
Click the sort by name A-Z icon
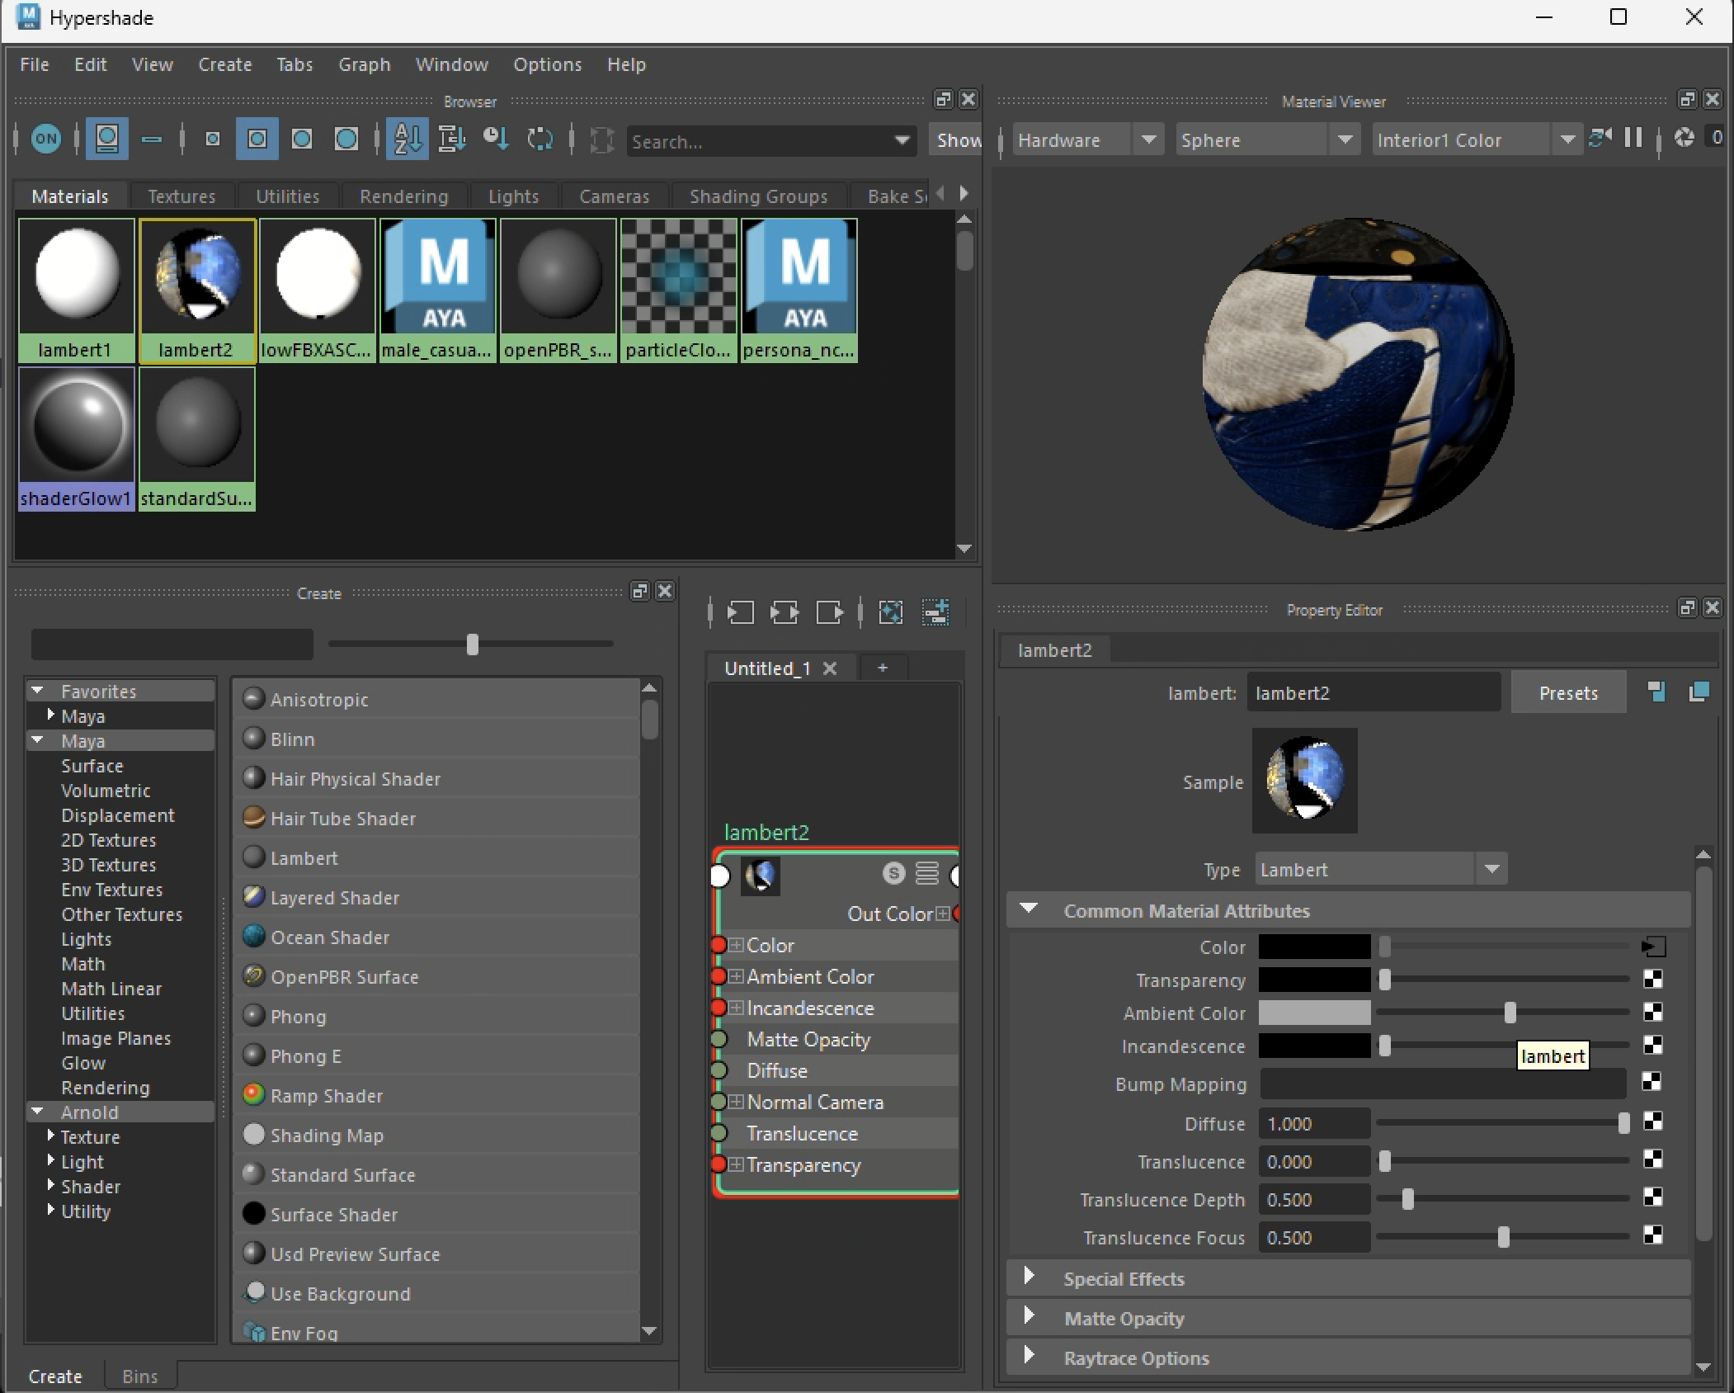tap(407, 139)
